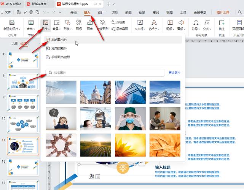Image resolution: width=244 pixels, height=190 pixels.
Task: Select the domed building stock image
Action: click(x=96, y=92)
